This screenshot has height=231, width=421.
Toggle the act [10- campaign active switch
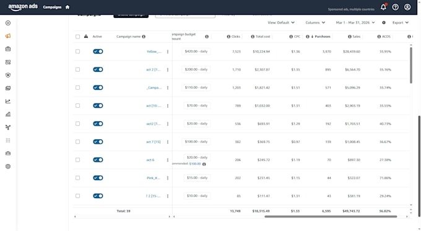click(x=98, y=105)
